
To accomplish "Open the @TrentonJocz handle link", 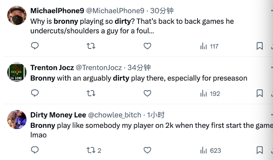I will (99, 68).
